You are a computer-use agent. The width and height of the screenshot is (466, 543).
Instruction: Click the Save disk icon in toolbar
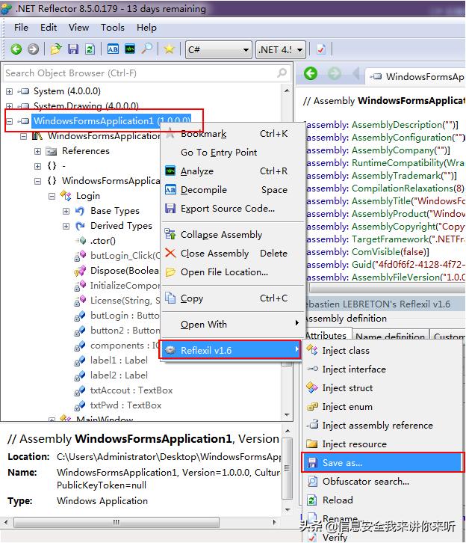click(x=73, y=49)
